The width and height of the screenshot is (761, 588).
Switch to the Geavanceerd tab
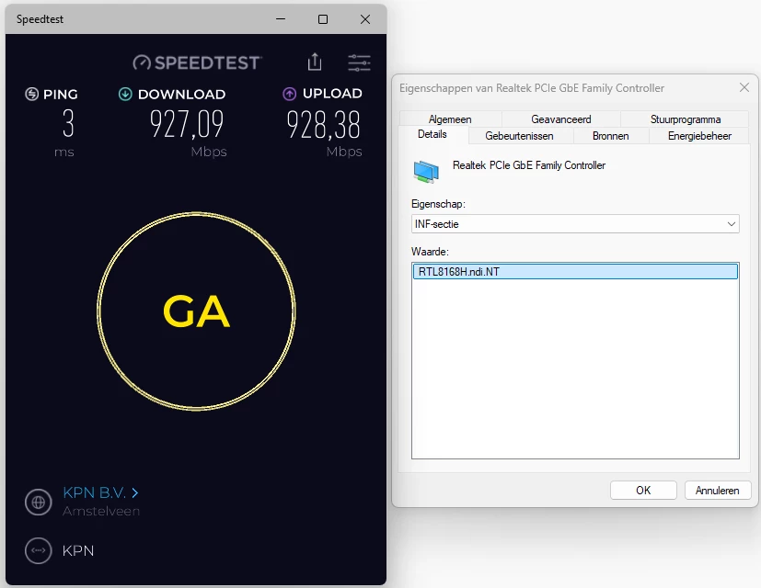561,119
